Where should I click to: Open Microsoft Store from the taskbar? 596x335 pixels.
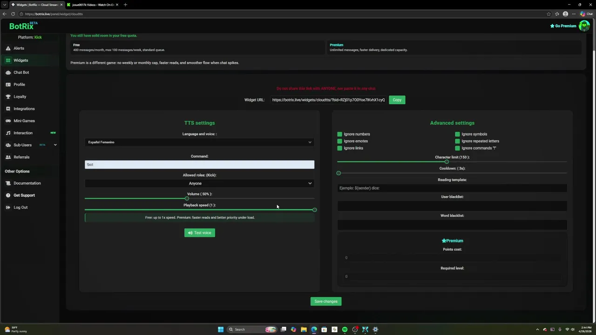point(324,329)
